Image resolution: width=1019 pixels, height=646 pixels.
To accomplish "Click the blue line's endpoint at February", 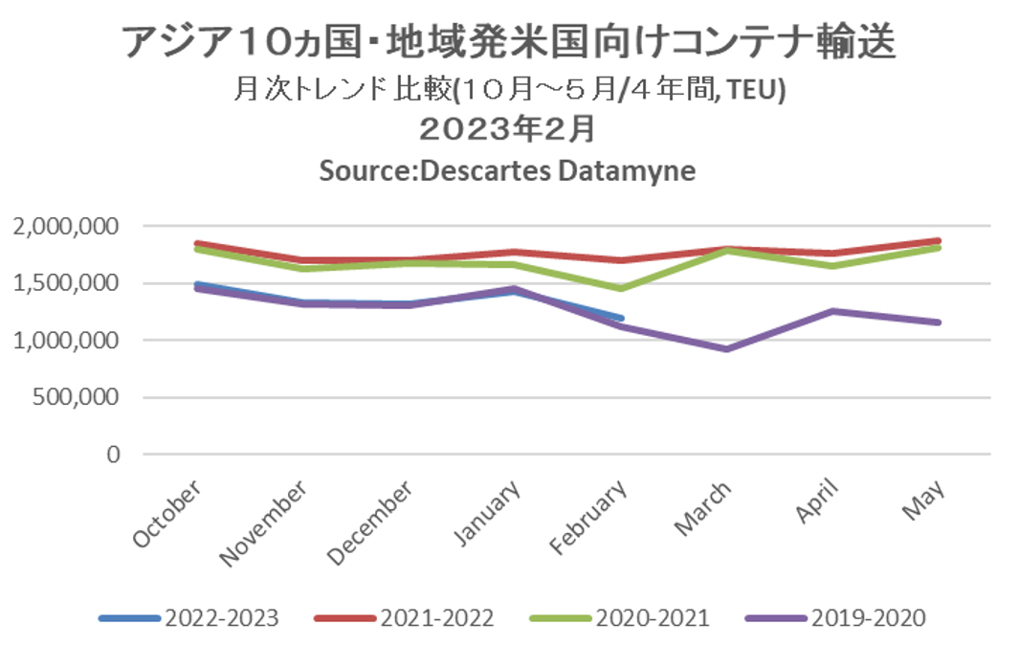I will (x=620, y=318).
